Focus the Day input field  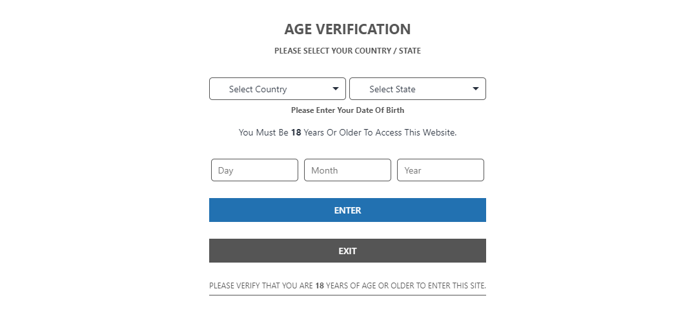point(254,170)
